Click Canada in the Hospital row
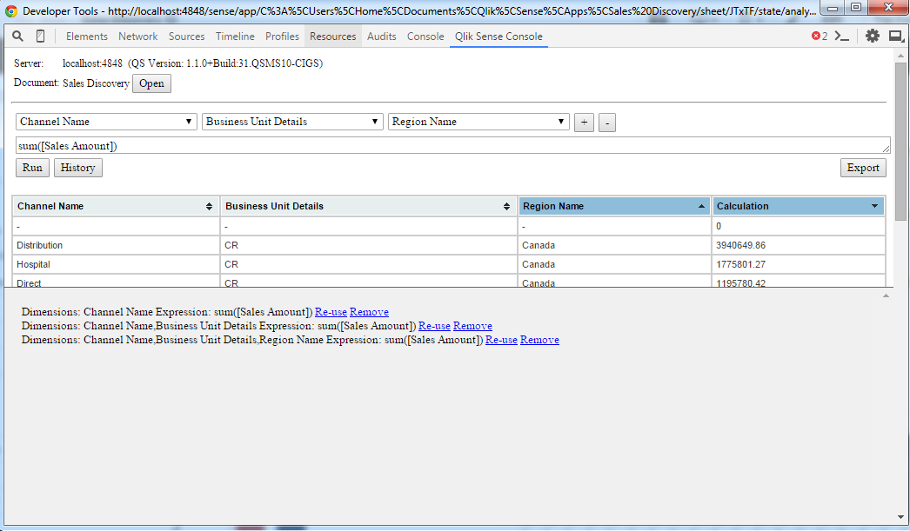The image size is (910, 531). [614, 264]
